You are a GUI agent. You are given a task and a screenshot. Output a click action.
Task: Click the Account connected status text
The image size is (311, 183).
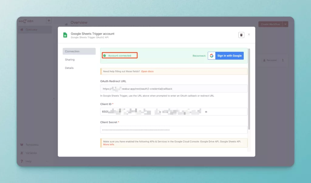(120, 56)
